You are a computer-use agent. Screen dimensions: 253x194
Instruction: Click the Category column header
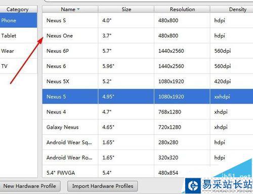[18, 9]
